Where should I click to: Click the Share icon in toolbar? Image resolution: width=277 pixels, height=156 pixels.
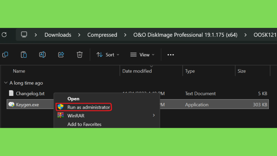coord(61,55)
